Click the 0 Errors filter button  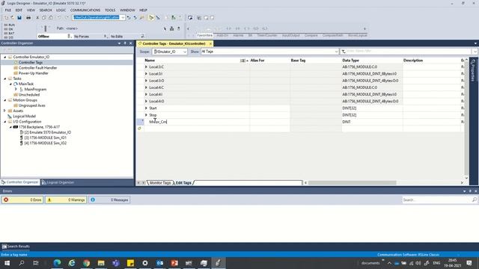point(22,200)
